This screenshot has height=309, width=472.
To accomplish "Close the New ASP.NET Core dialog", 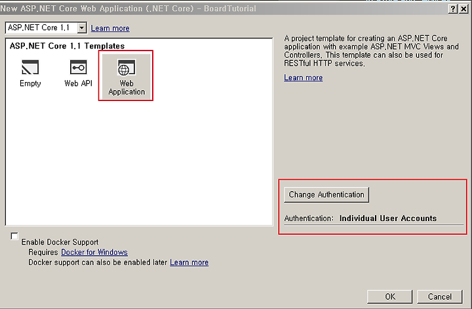I will coord(463,9).
